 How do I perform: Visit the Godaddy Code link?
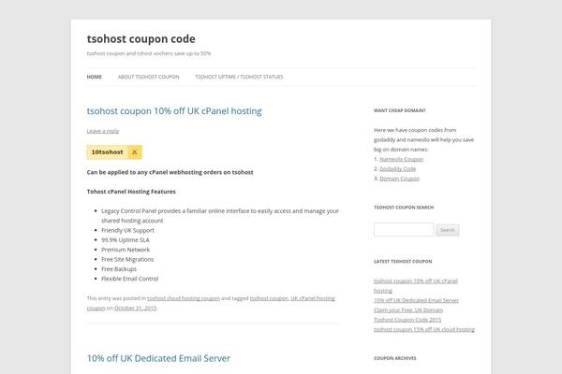pos(397,168)
